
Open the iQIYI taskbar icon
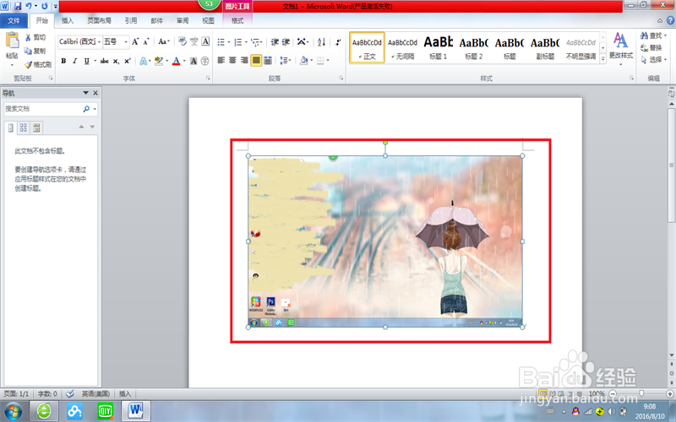(105, 411)
